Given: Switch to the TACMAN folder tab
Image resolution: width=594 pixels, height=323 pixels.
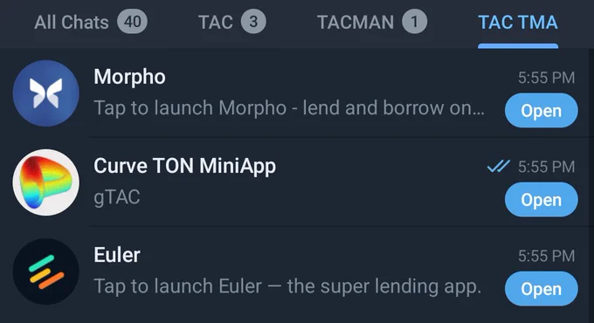Looking at the screenshot, I should point(372,22).
